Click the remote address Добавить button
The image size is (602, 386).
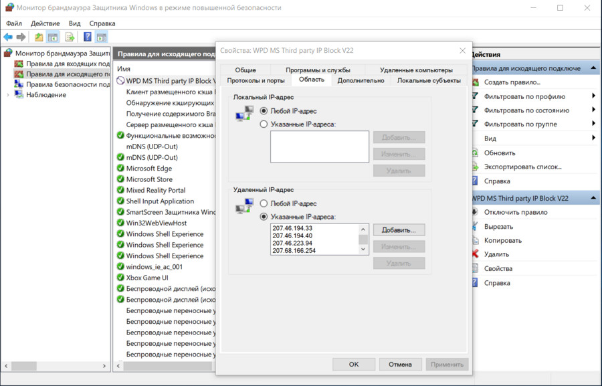(x=399, y=230)
